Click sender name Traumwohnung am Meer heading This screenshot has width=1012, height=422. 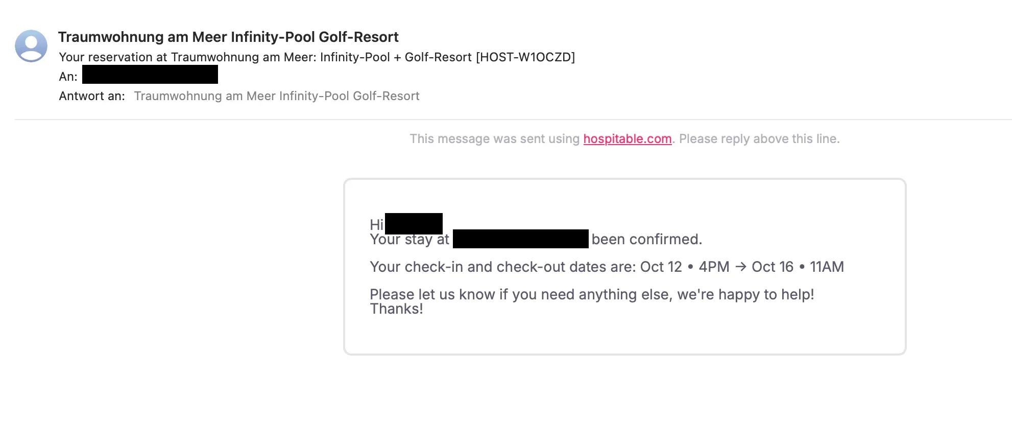coord(228,37)
